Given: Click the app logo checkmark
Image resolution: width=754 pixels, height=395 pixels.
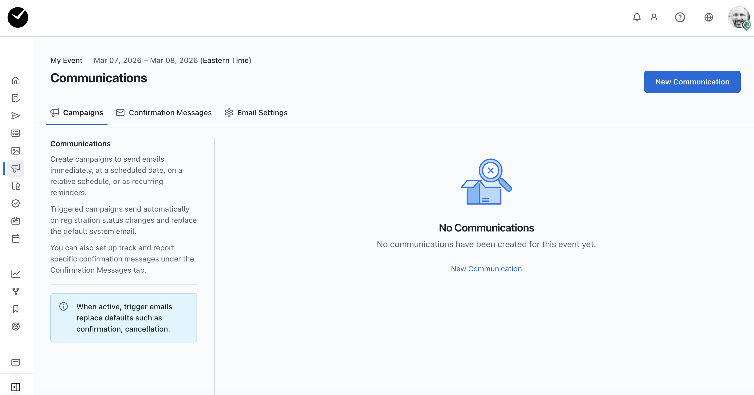Looking at the screenshot, I should [x=18, y=18].
